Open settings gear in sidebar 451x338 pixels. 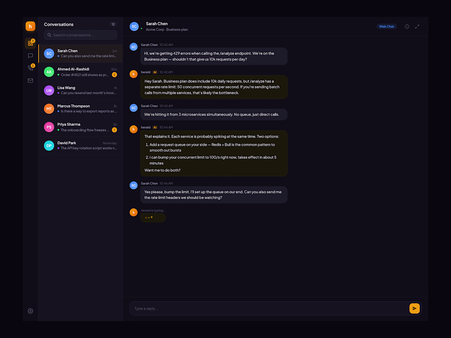click(x=30, y=311)
